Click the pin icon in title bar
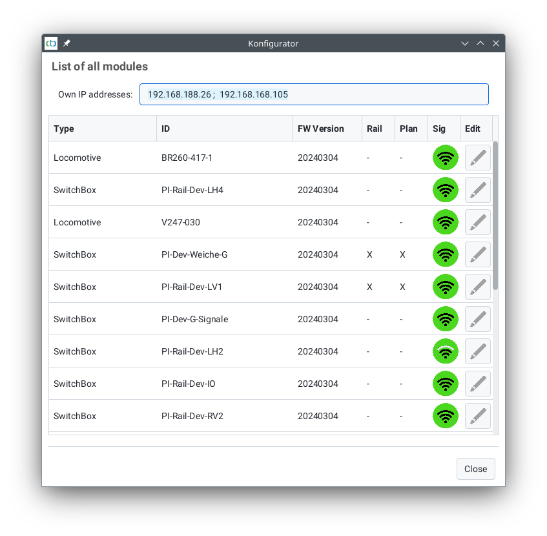The height and width of the screenshot is (536, 547). [x=67, y=43]
